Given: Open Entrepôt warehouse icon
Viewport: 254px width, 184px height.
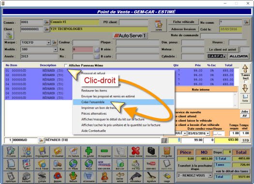Looking at the screenshot, I should tap(26, 177).
